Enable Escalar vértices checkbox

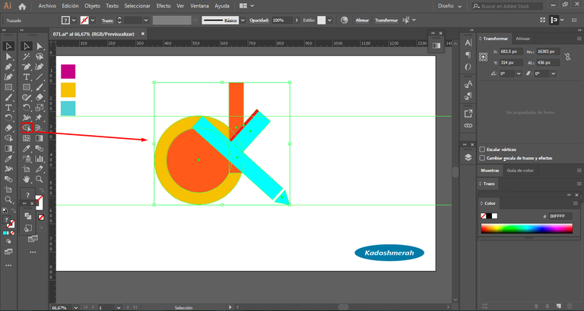tap(482, 149)
